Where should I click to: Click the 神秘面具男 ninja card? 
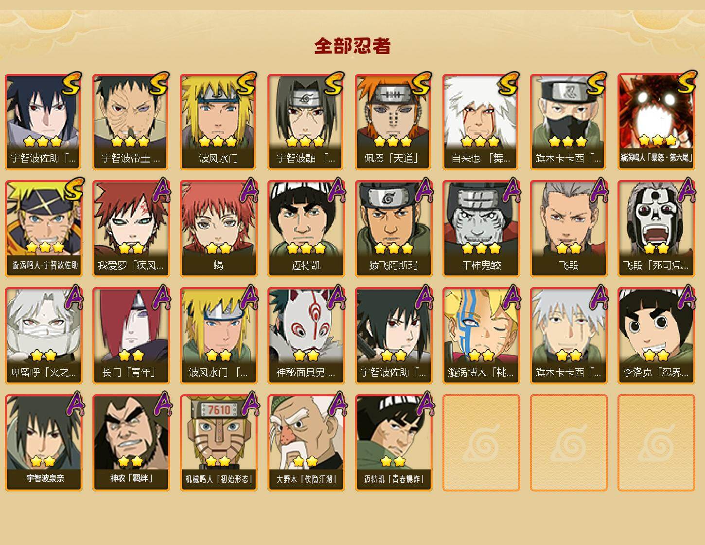click(x=306, y=336)
